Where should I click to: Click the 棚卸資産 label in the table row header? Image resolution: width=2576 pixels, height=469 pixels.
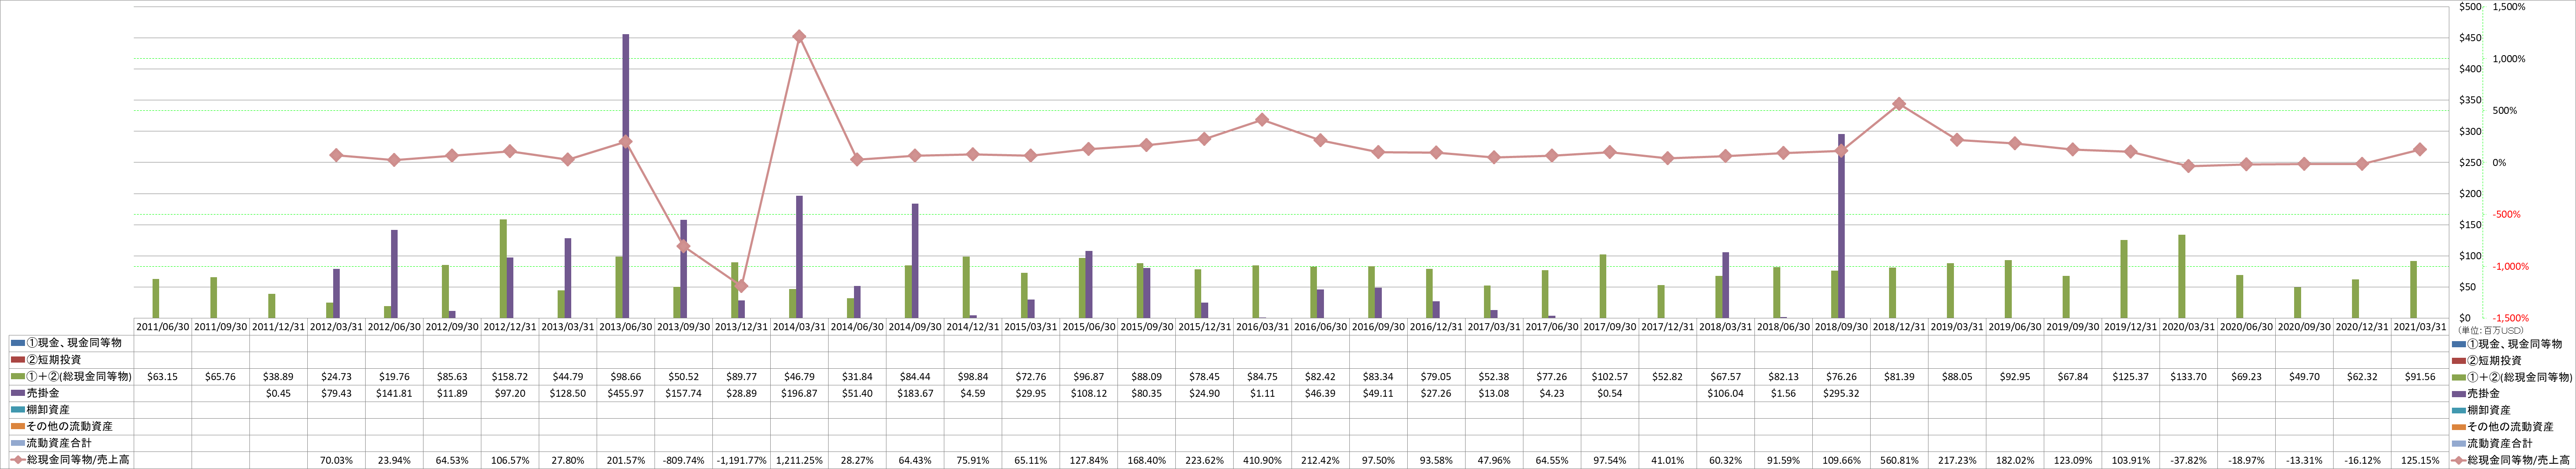pyautogui.click(x=48, y=410)
